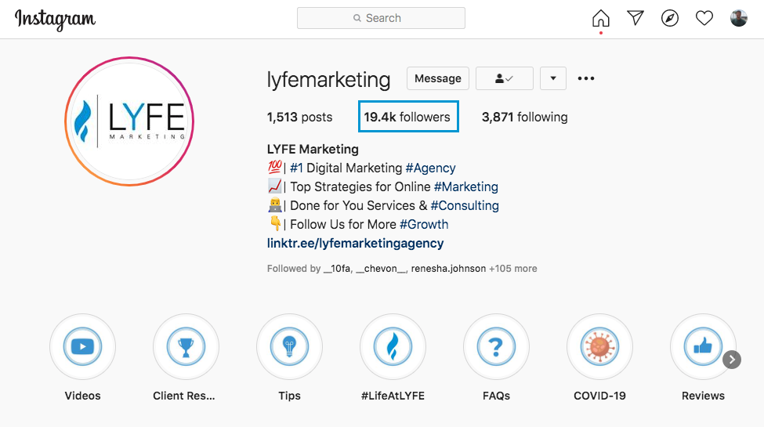
Task: Open mutual follower __chevon__ profile
Action: [381, 269]
